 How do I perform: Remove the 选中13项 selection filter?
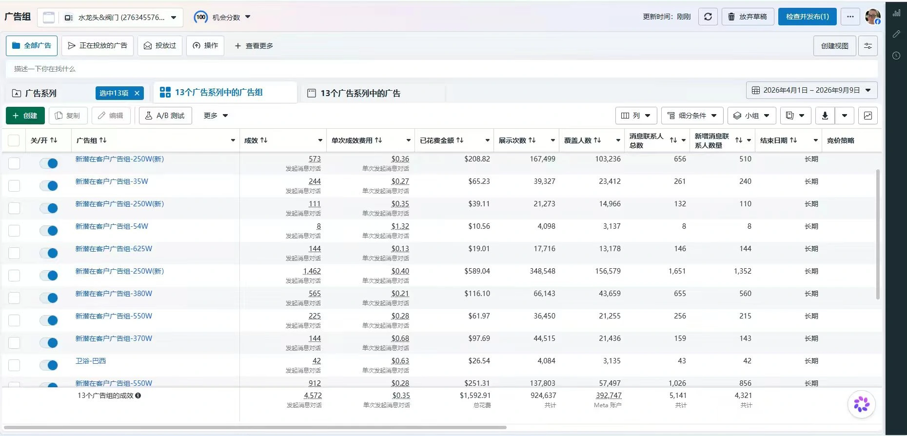(137, 93)
